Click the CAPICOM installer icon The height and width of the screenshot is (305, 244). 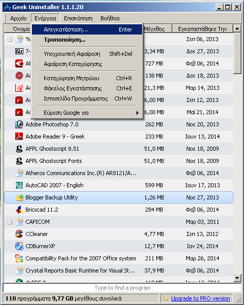19,222
